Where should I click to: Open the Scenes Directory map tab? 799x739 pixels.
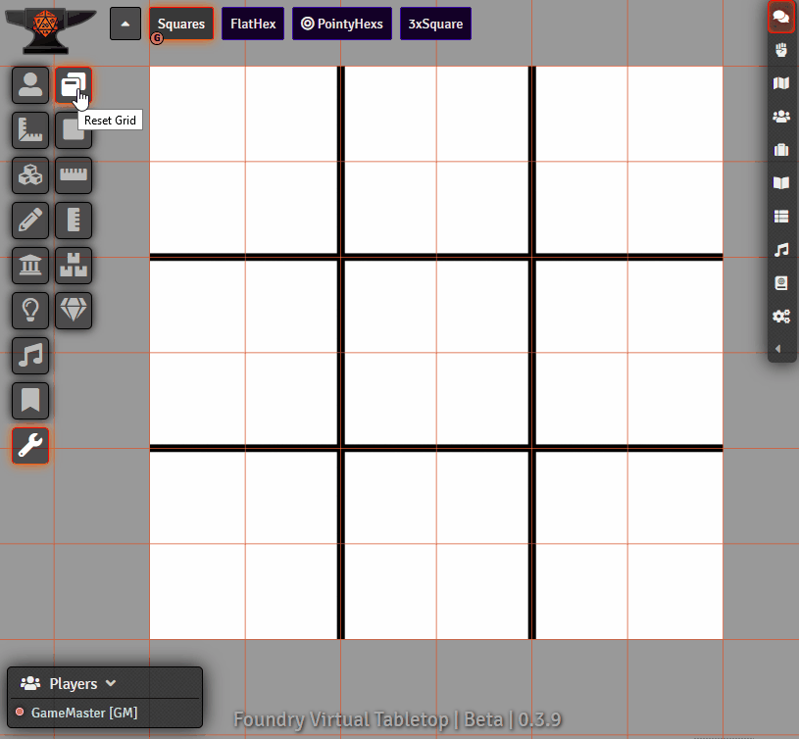[781, 83]
